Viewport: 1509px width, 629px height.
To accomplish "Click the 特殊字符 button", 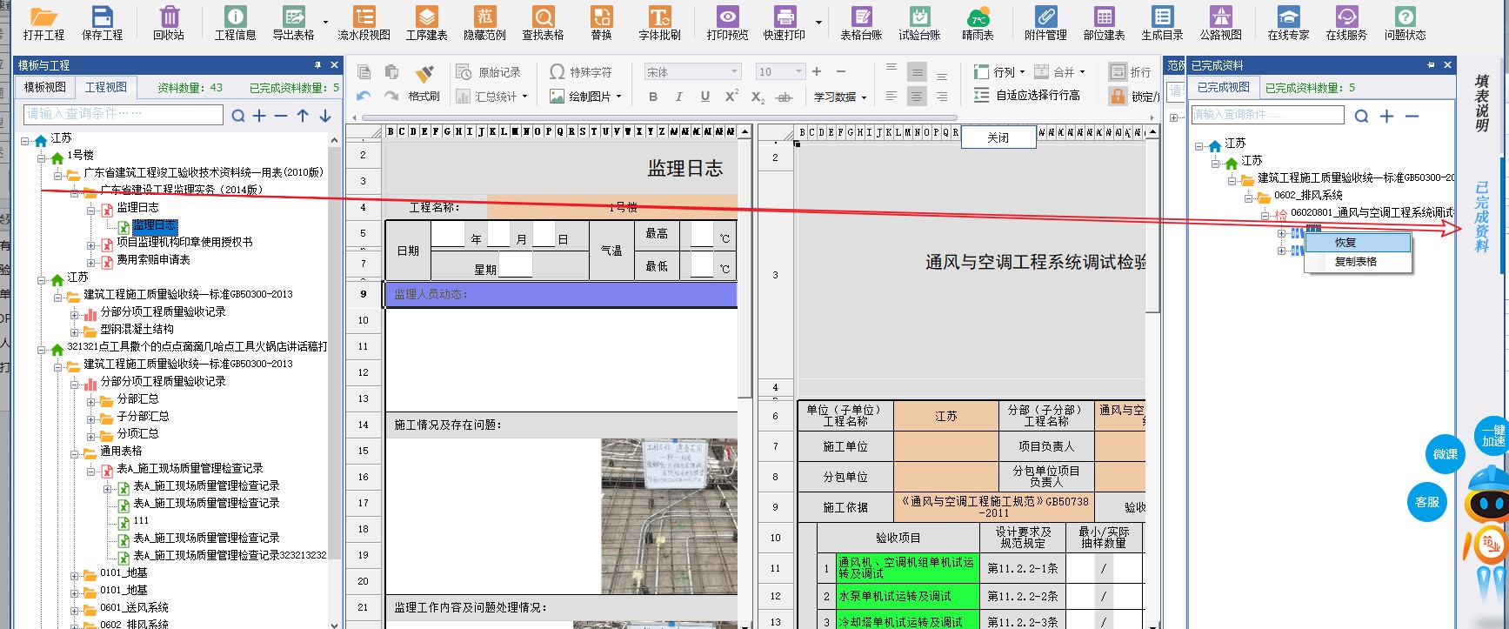I will pos(581,72).
